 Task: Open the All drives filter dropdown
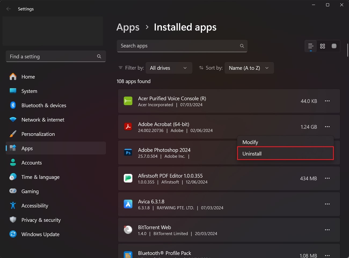pyautogui.click(x=169, y=68)
